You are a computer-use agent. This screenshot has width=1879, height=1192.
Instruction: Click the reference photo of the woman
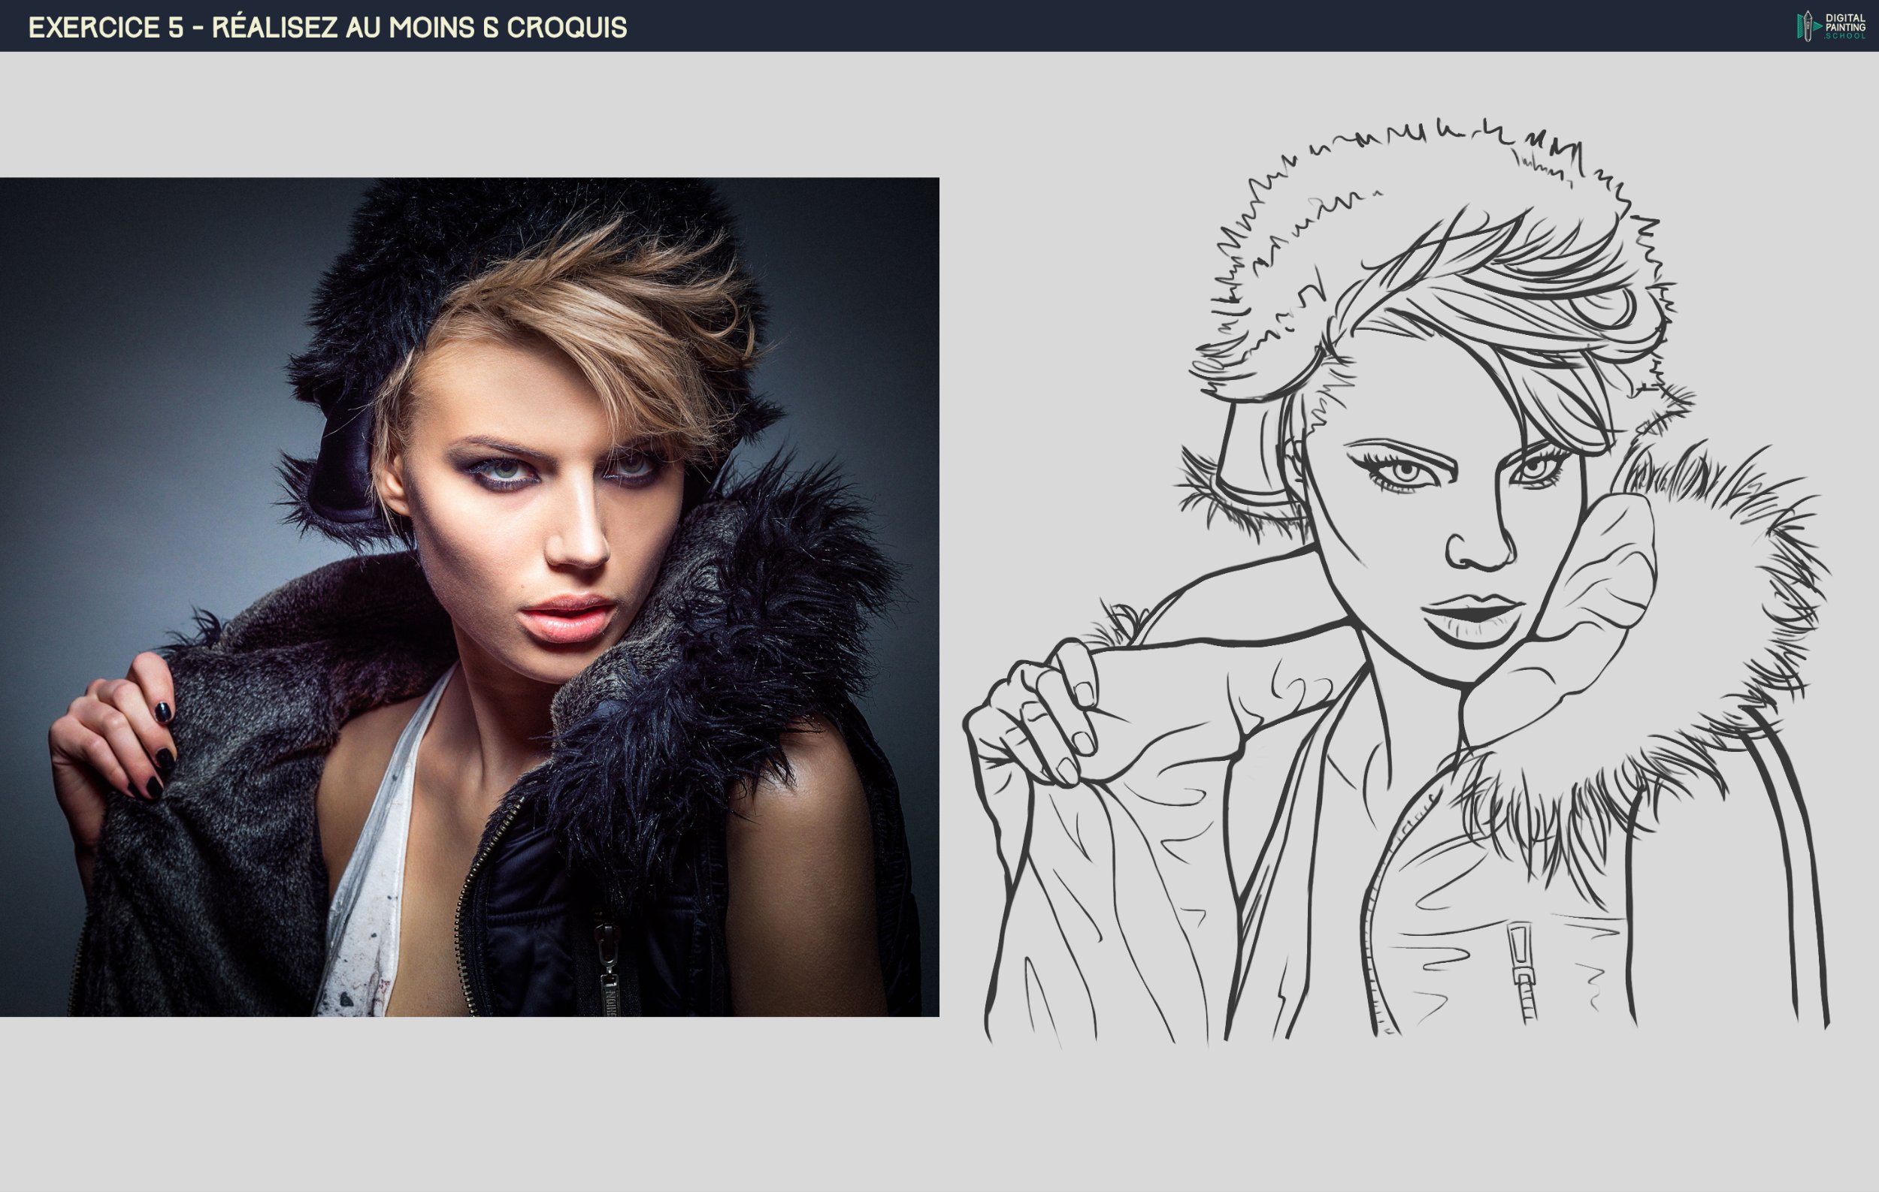coord(469,596)
